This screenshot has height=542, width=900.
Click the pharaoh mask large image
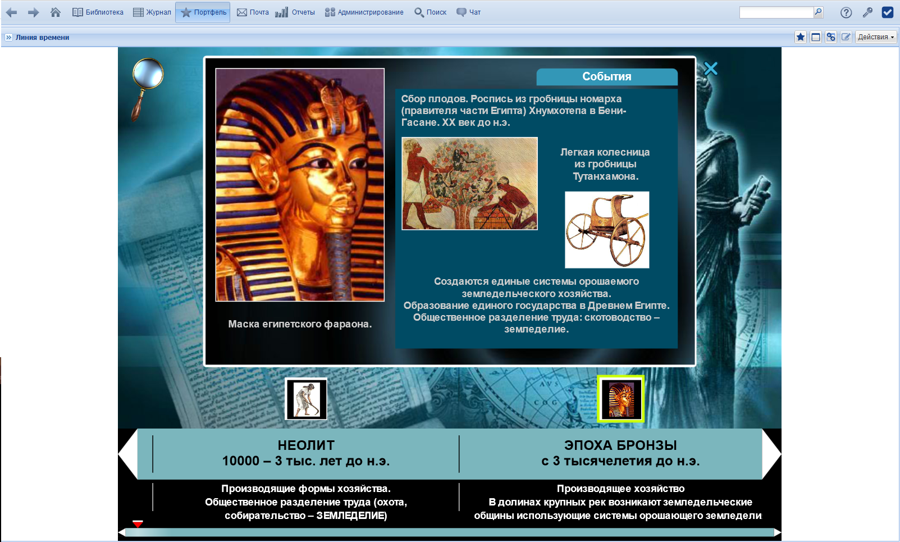(300, 185)
